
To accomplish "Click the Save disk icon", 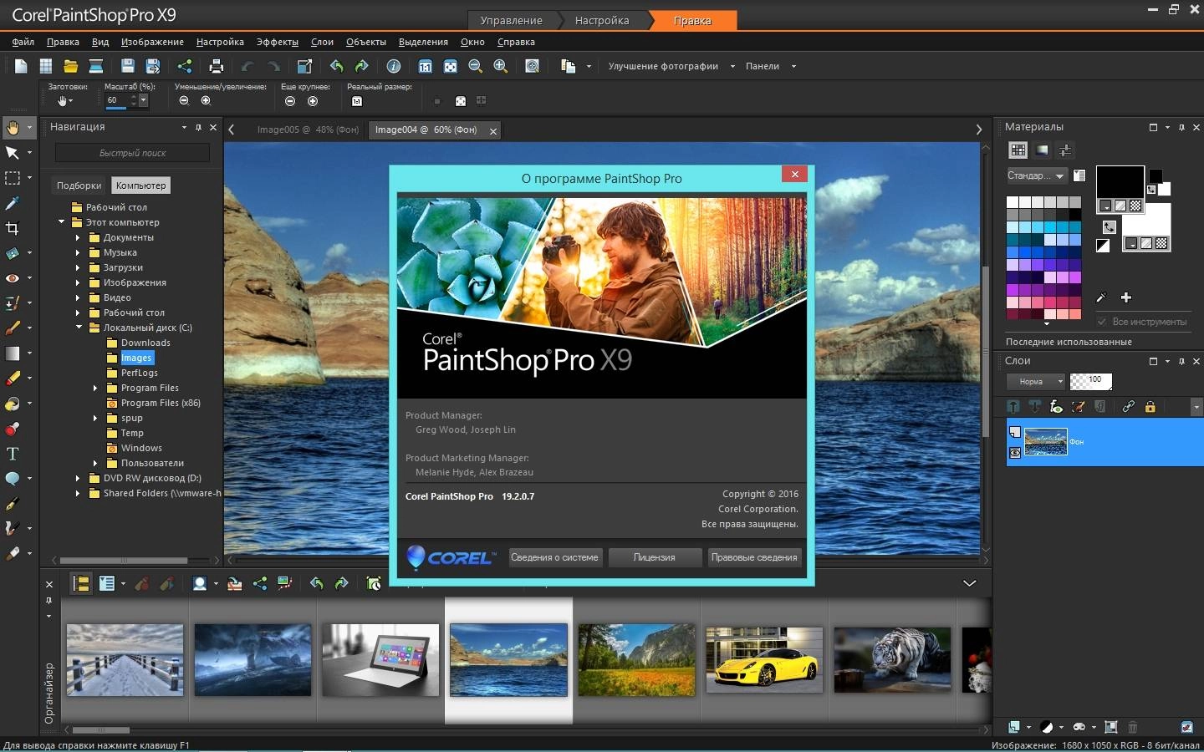I will pos(128,66).
